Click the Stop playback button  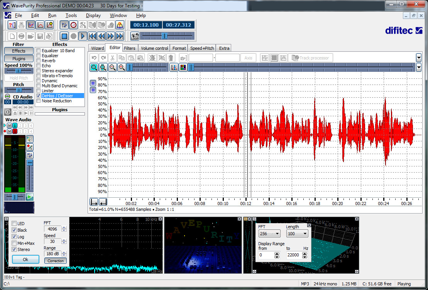point(64,36)
